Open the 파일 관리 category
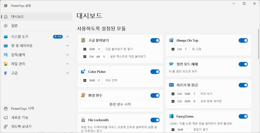 (x=37, y=64)
